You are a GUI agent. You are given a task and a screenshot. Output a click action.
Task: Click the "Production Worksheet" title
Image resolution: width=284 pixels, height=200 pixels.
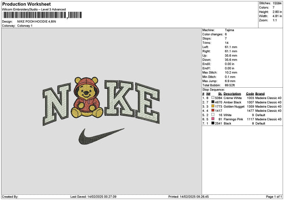click(x=27, y=4)
